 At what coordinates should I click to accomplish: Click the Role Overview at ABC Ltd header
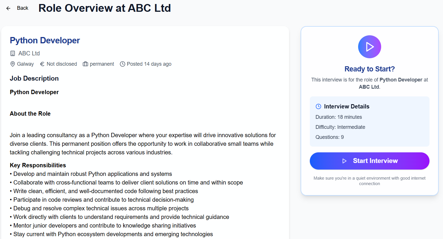[105, 8]
